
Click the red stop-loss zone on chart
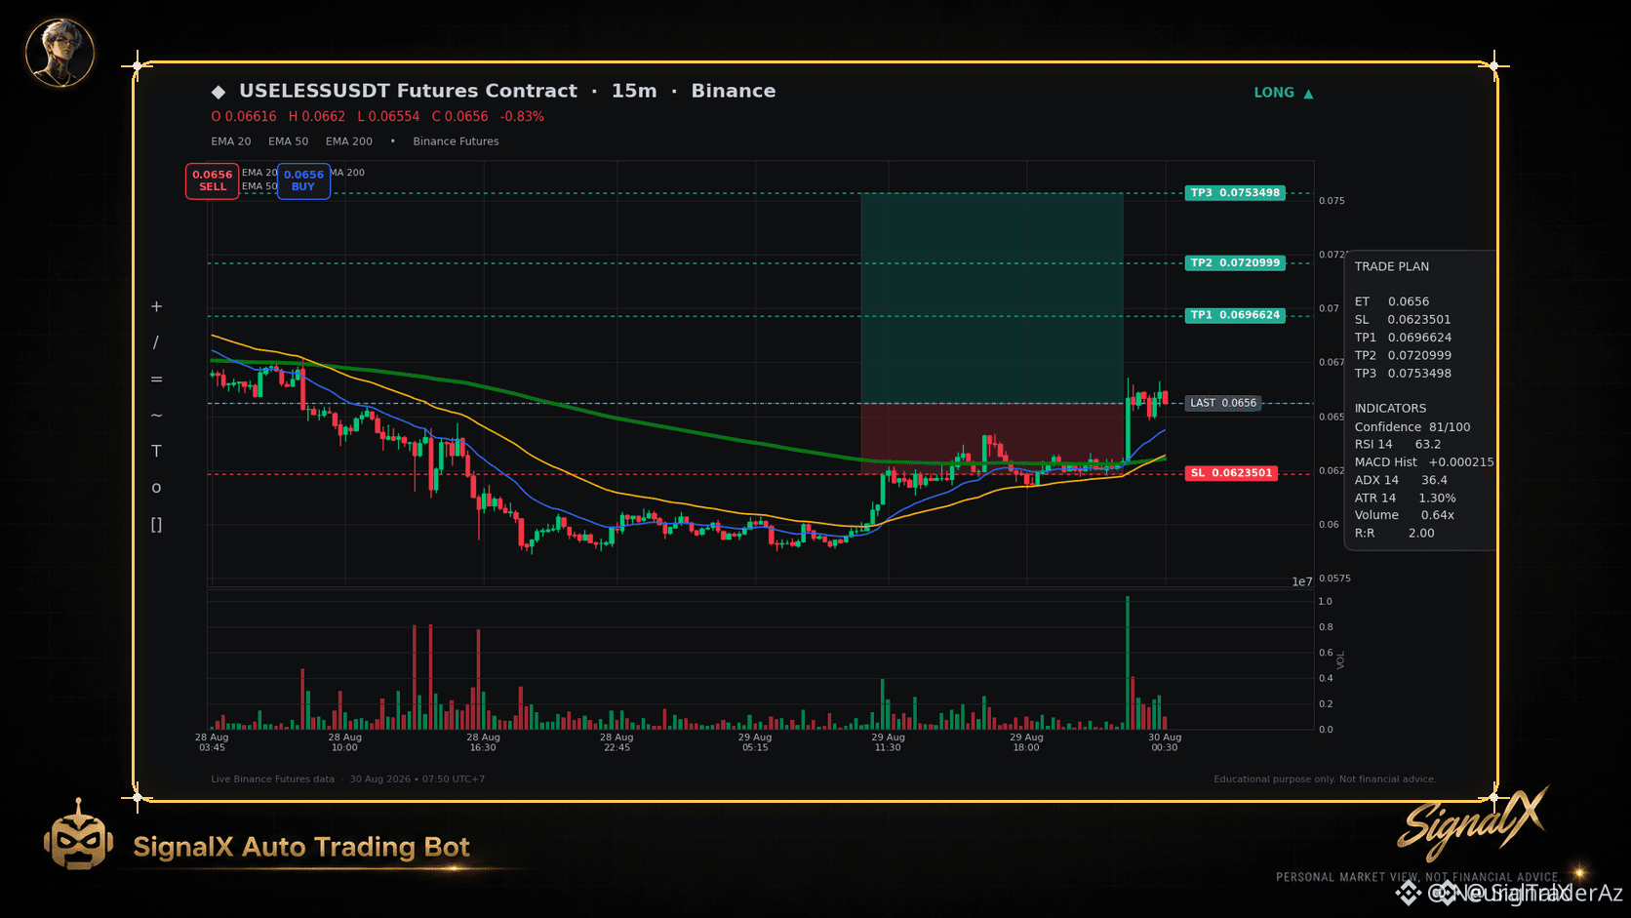point(992,438)
